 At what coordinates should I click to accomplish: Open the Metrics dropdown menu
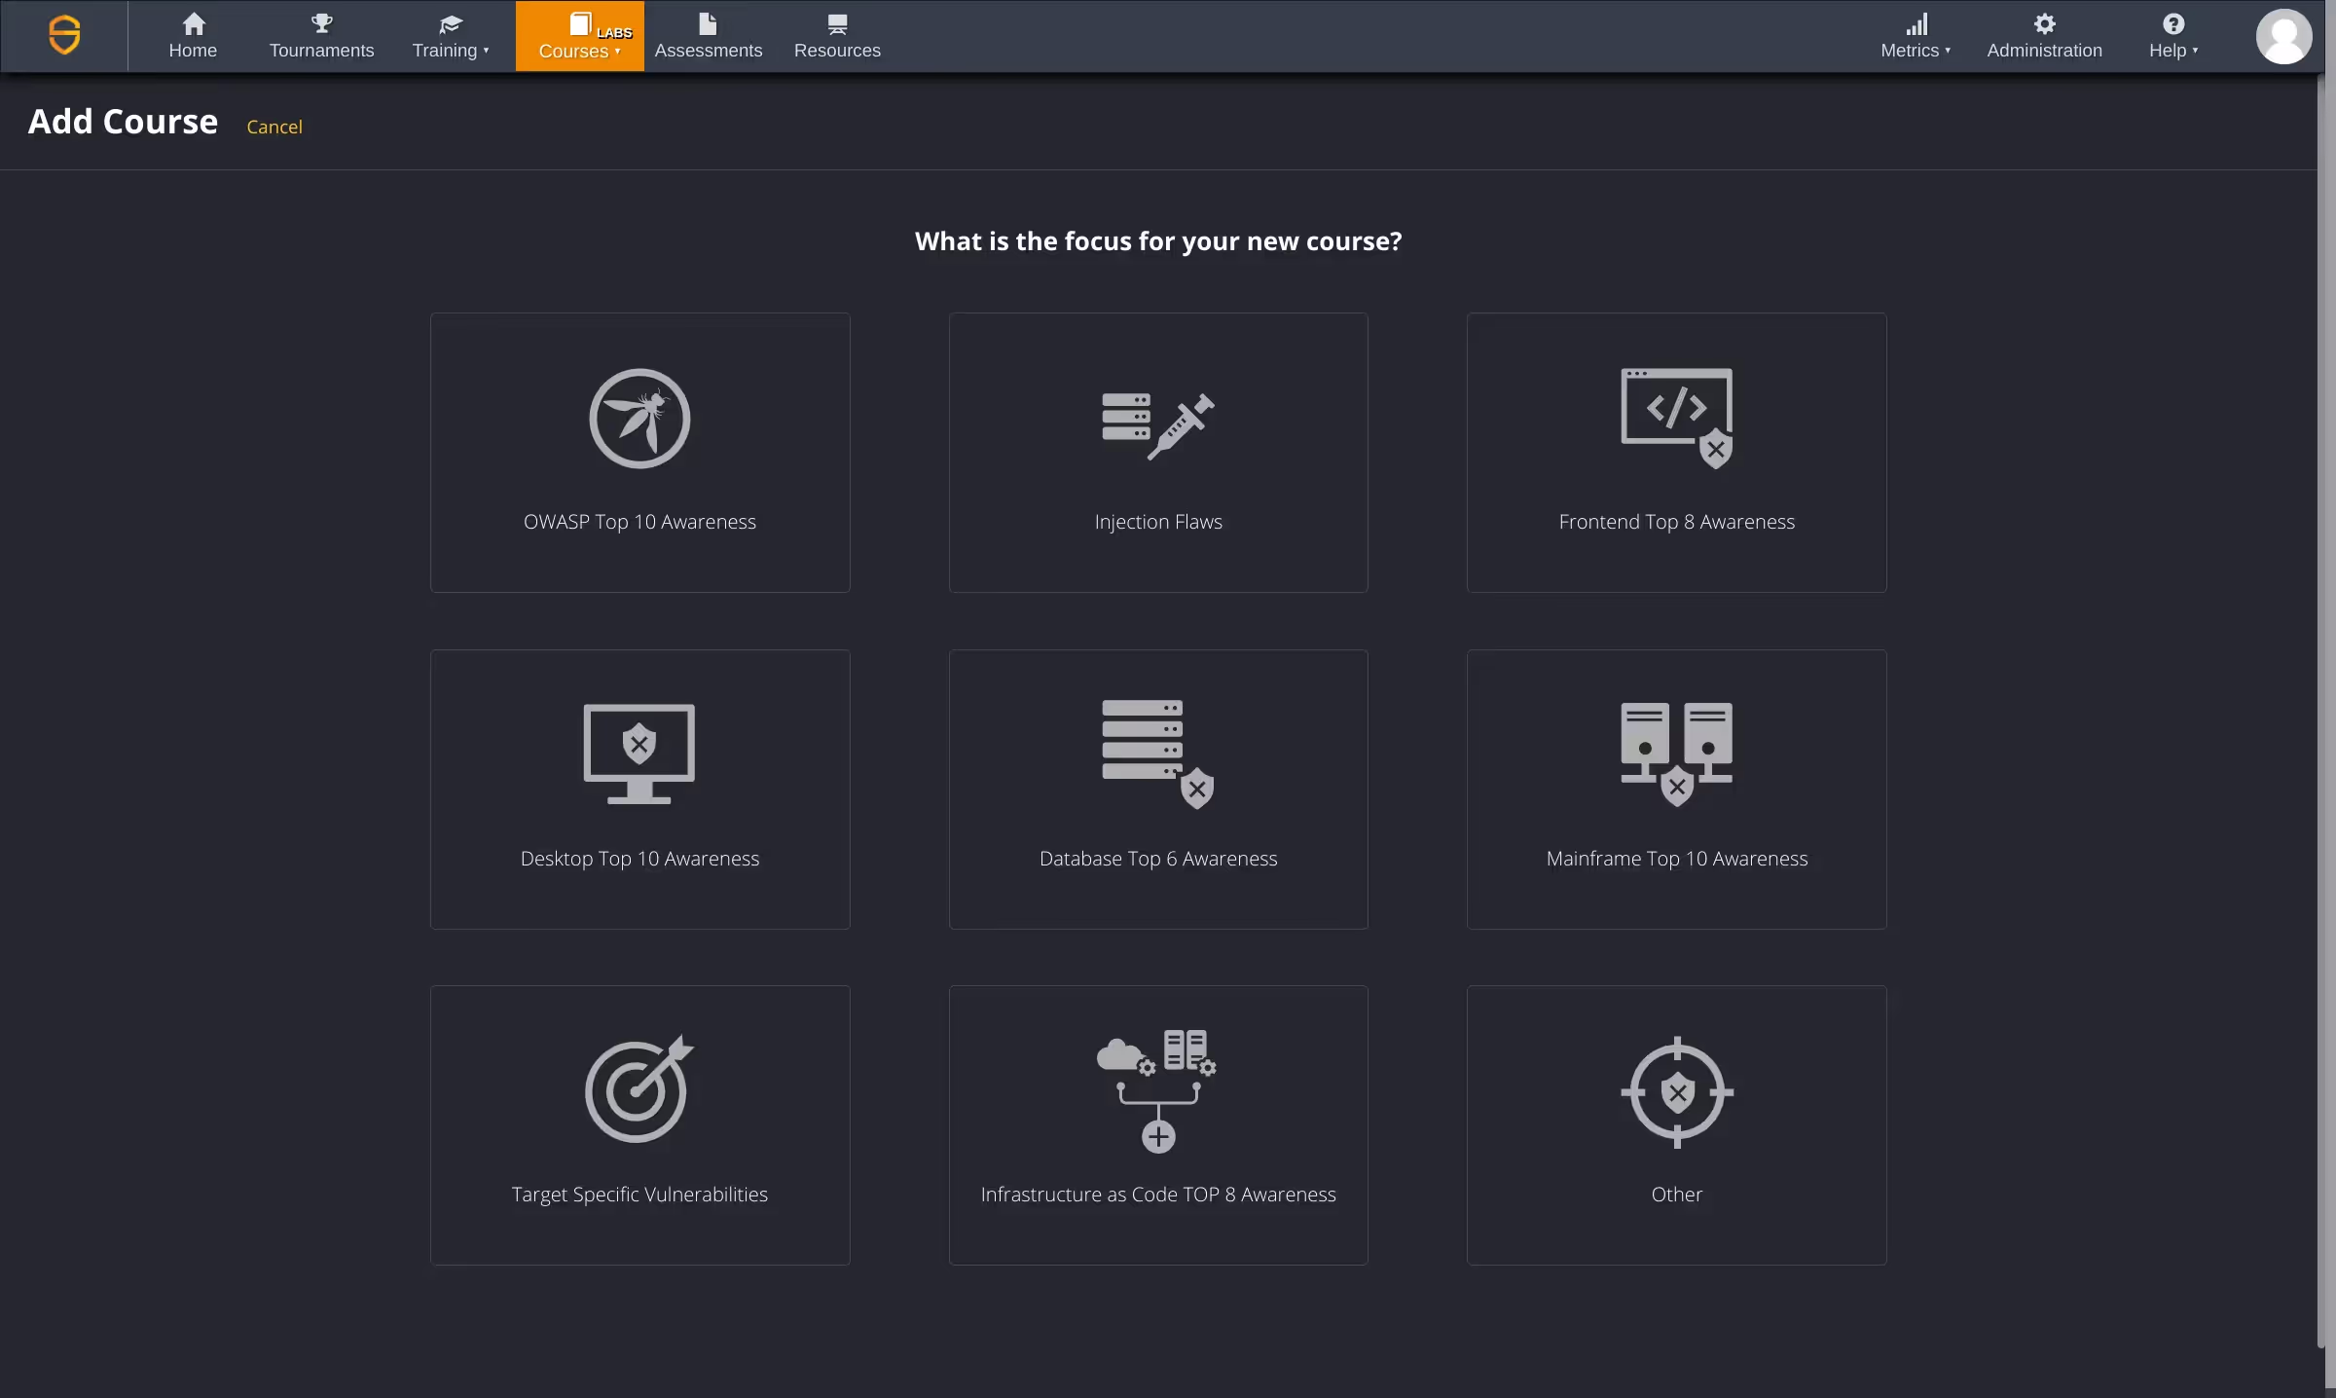[1915, 36]
